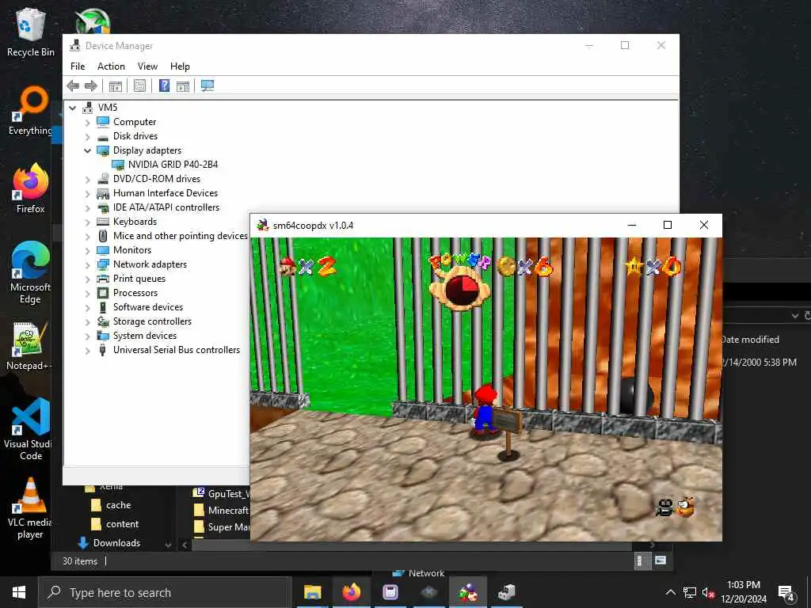Expand the Disk drives category
The image size is (811, 608).
(x=87, y=136)
